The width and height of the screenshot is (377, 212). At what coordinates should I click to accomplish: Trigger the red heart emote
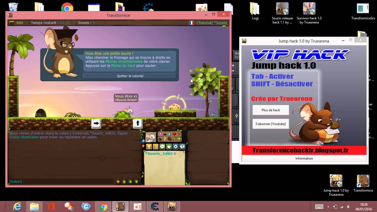pos(174,134)
